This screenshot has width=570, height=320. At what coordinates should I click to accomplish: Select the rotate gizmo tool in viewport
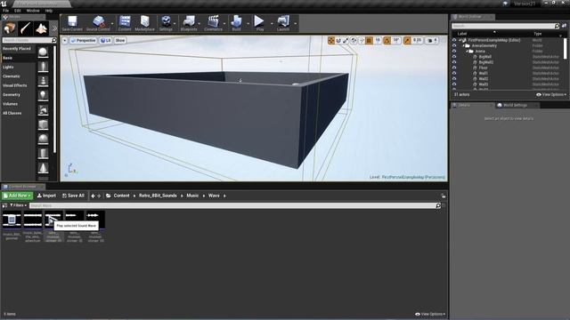point(338,41)
